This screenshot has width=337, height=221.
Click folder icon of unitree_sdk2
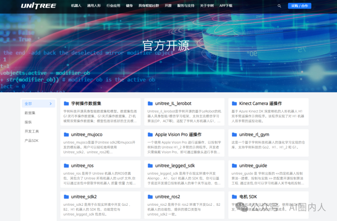(x=66, y=197)
